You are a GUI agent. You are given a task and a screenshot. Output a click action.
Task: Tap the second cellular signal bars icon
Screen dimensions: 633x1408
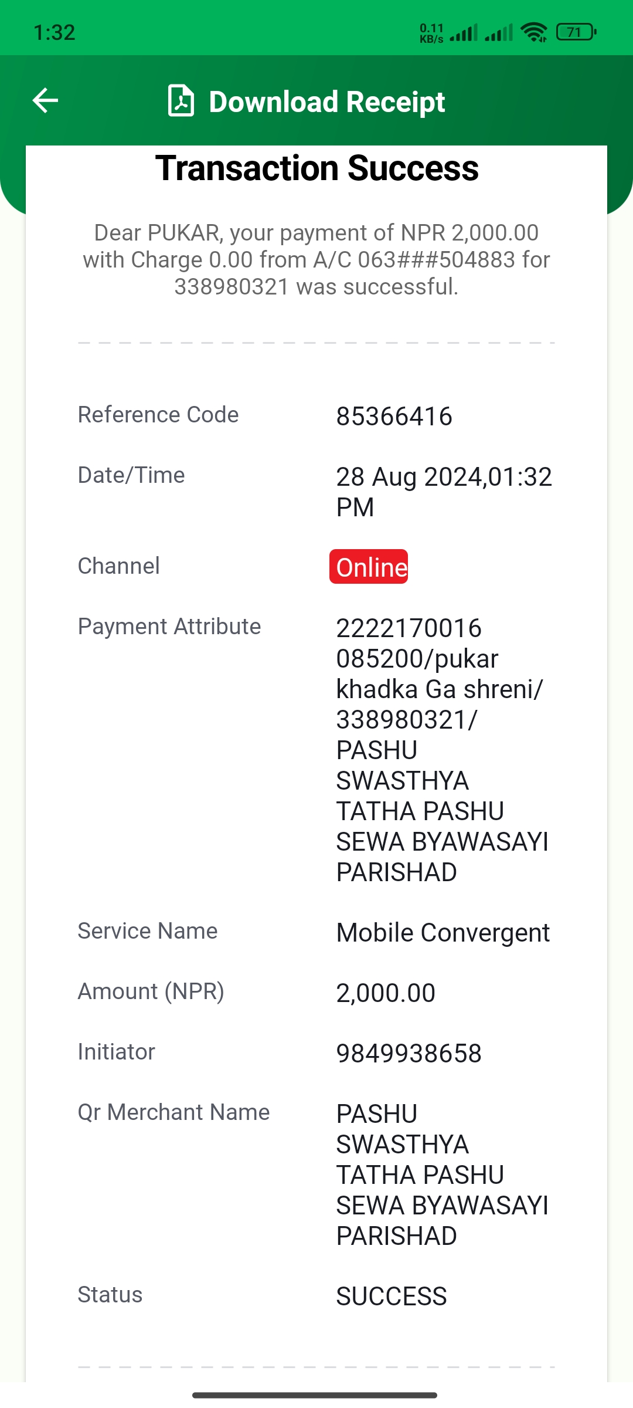499,32
